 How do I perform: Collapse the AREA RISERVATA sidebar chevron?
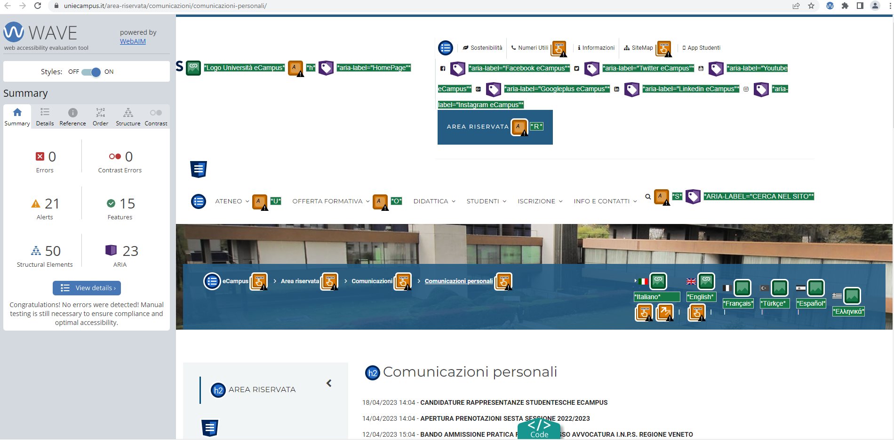329,383
